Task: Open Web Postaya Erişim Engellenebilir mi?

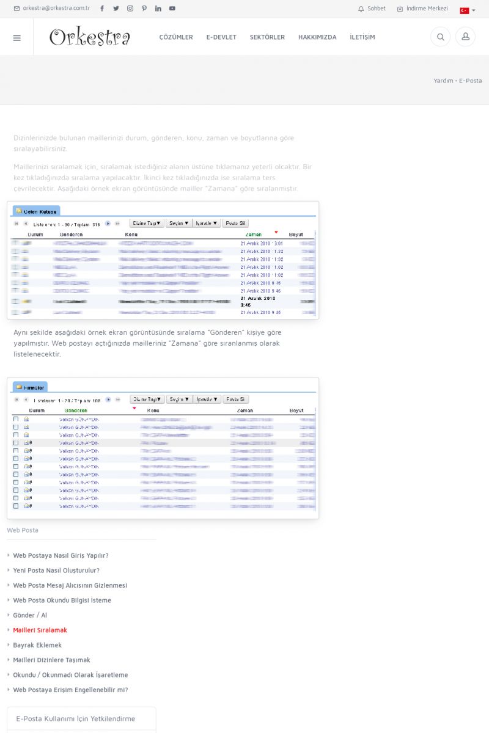Action: pos(70,690)
